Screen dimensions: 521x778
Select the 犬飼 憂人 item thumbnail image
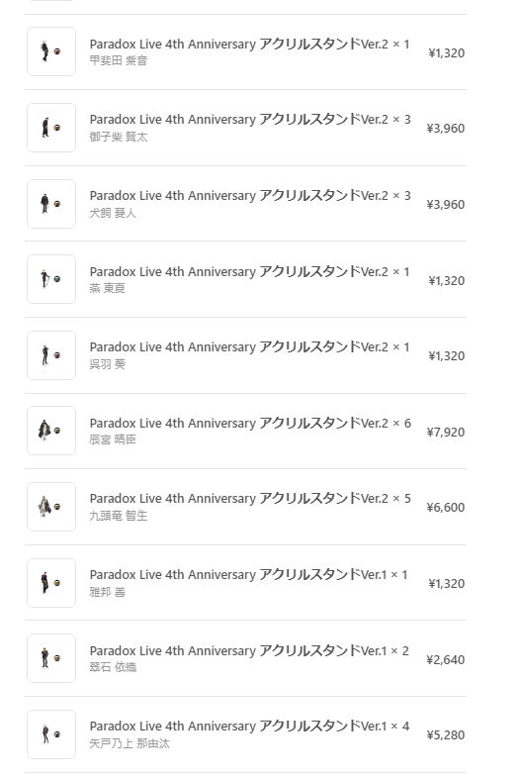click(x=51, y=204)
